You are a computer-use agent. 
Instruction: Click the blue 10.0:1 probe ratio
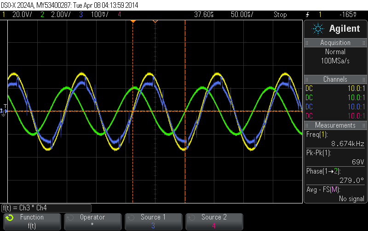356,107
